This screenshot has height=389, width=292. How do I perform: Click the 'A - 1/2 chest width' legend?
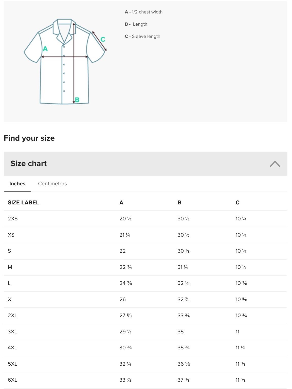point(144,12)
